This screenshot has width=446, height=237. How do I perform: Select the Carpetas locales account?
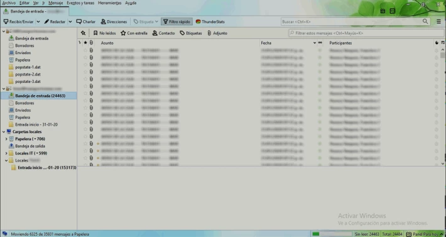pyautogui.click(x=27, y=132)
